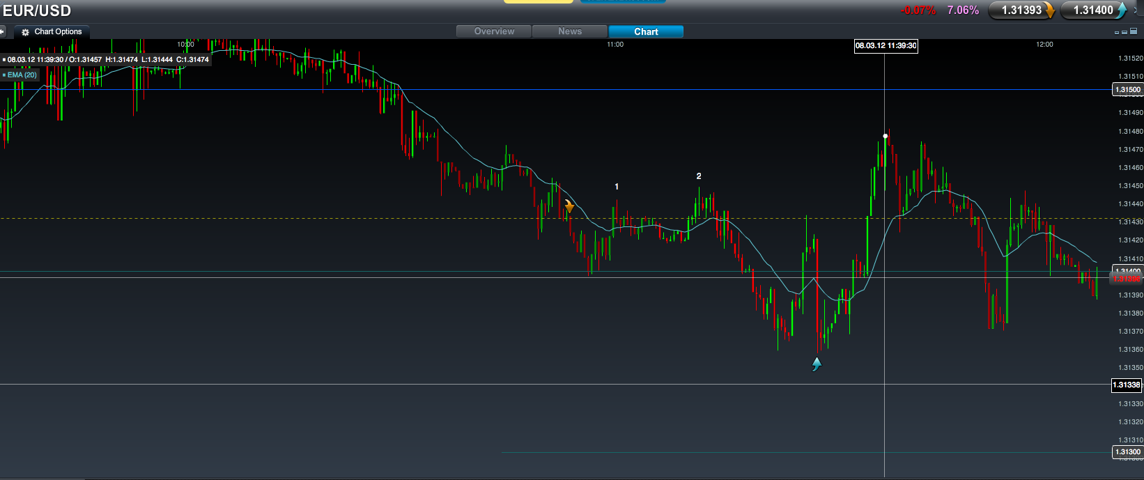Click the back arrow left of Chart Options
Image resolution: width=1144 pixels, height=480 pixels.
pos(3,32)
